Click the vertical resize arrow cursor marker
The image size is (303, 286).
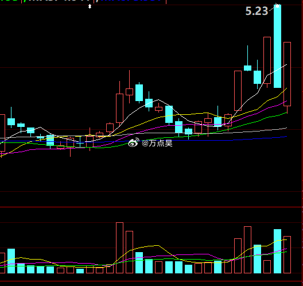90,7
